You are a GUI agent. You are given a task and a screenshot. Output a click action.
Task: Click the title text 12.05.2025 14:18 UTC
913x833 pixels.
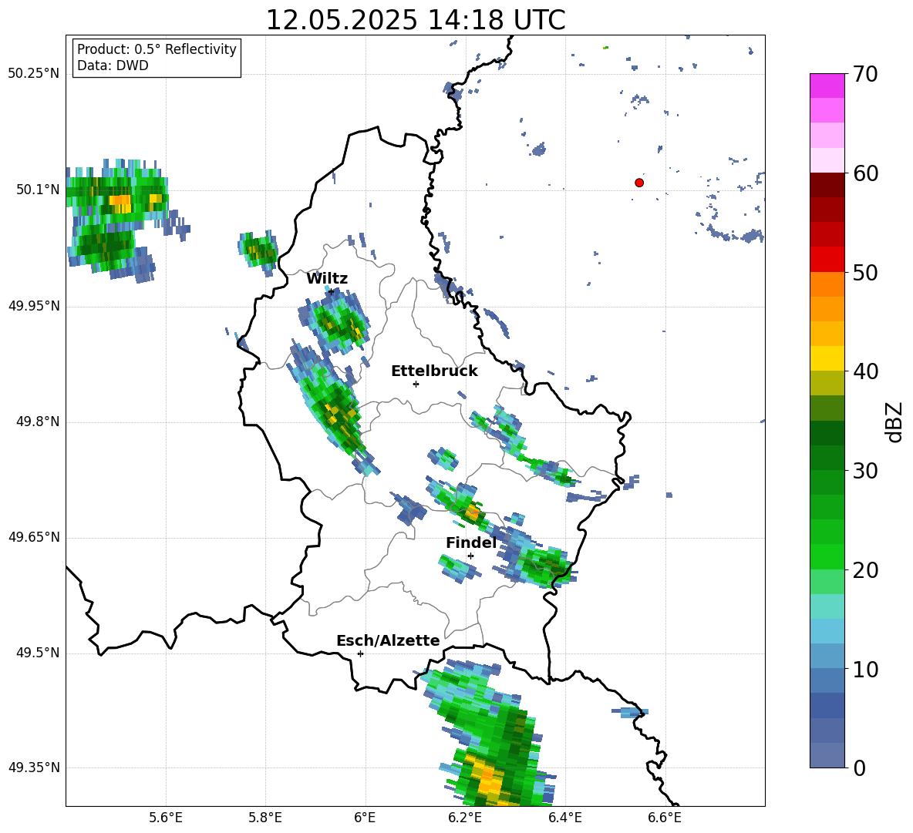(x=415, y=20)
